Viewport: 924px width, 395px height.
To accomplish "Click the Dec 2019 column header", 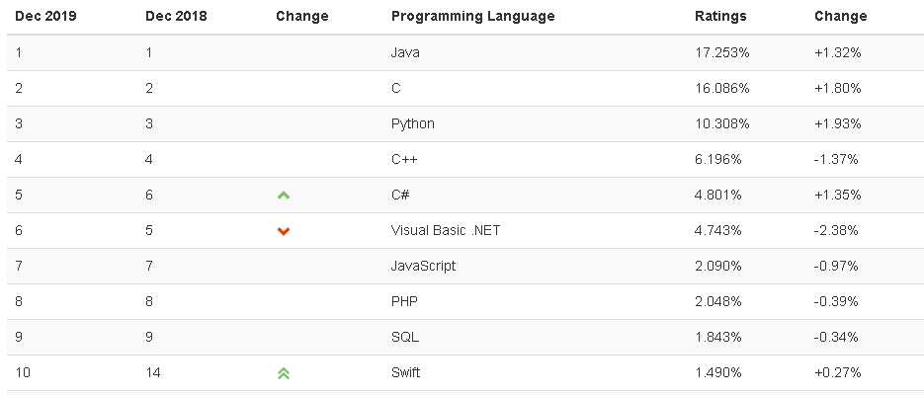I will coord(46,16).
